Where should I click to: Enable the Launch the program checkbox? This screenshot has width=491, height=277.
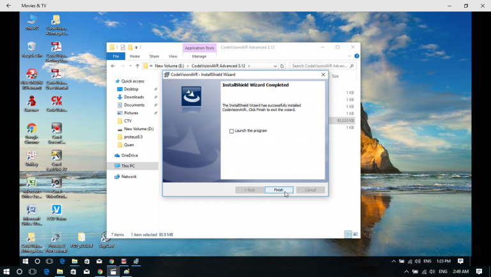tap(231, 131)
